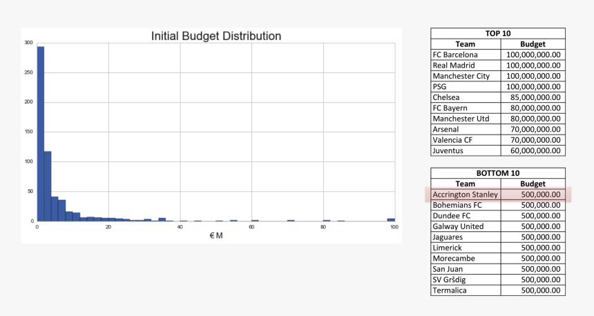Select the FC Bayern team cell
This screenshot has width=594, height=316.
pos(466,108)
